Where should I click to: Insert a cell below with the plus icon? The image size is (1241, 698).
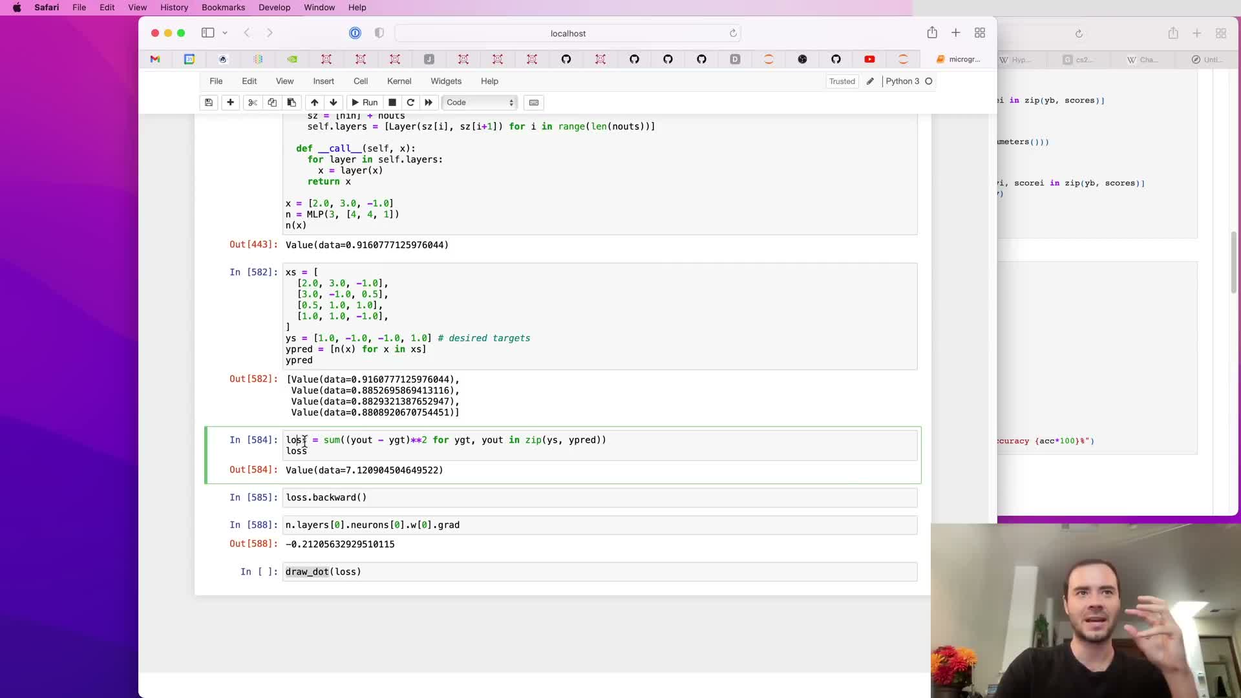[x=230, y=102]
